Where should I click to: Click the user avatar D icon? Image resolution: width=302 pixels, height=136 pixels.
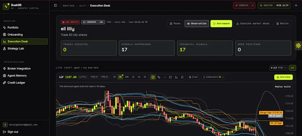pos(5,125)
